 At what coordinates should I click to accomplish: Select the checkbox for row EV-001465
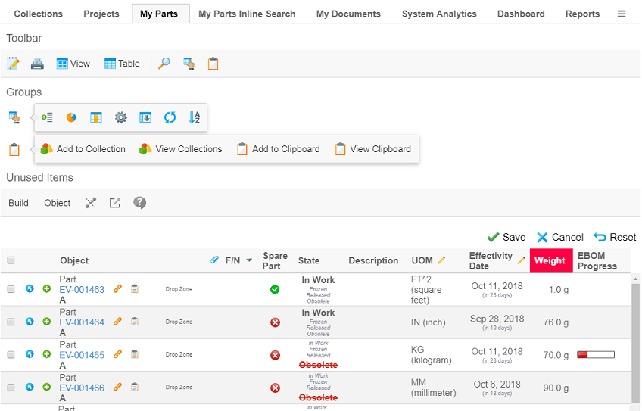point(11,354)
